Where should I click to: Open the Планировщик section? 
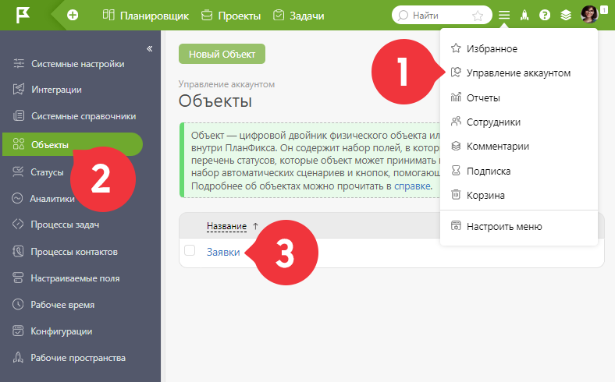coord(145,16)
